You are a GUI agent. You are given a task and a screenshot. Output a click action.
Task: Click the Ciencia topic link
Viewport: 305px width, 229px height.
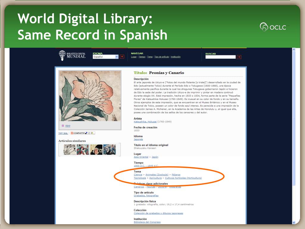pyautogui.click(x=138, y=175)
